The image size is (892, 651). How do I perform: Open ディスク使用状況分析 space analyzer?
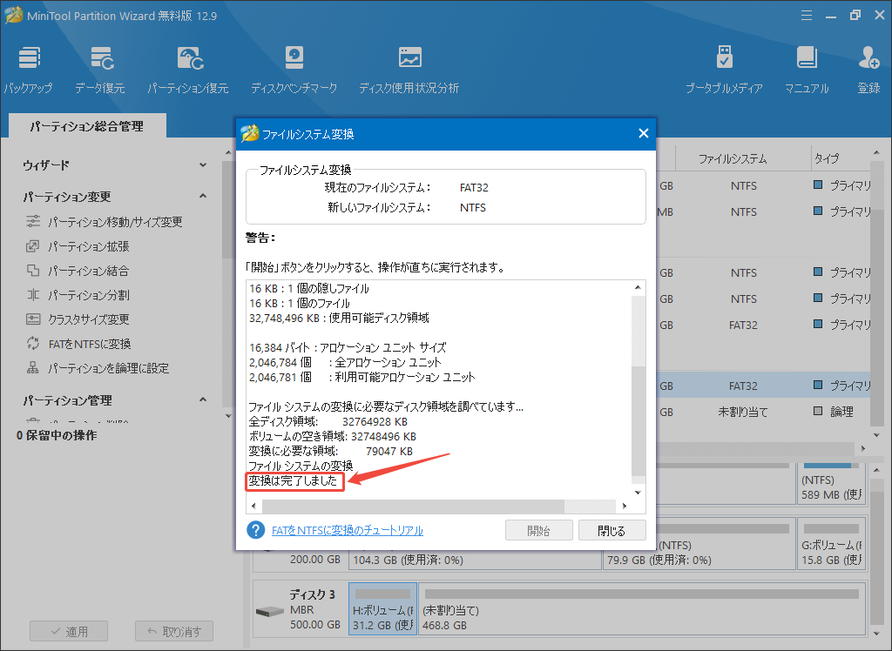[x=409, y=70]
